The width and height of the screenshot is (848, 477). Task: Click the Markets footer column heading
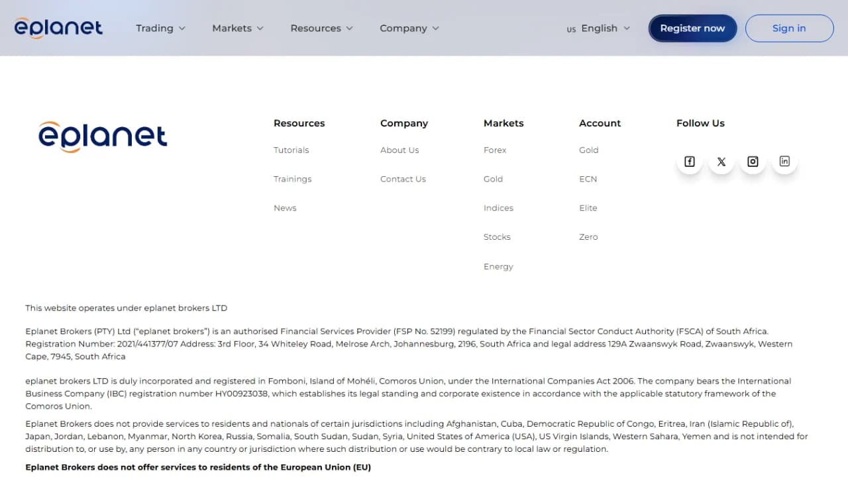503,123
